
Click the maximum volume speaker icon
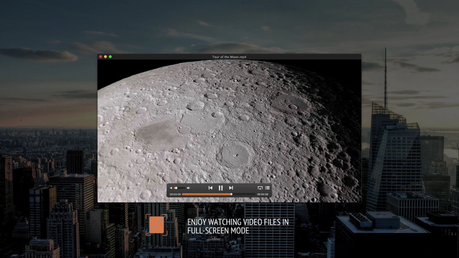click(188, 188)
